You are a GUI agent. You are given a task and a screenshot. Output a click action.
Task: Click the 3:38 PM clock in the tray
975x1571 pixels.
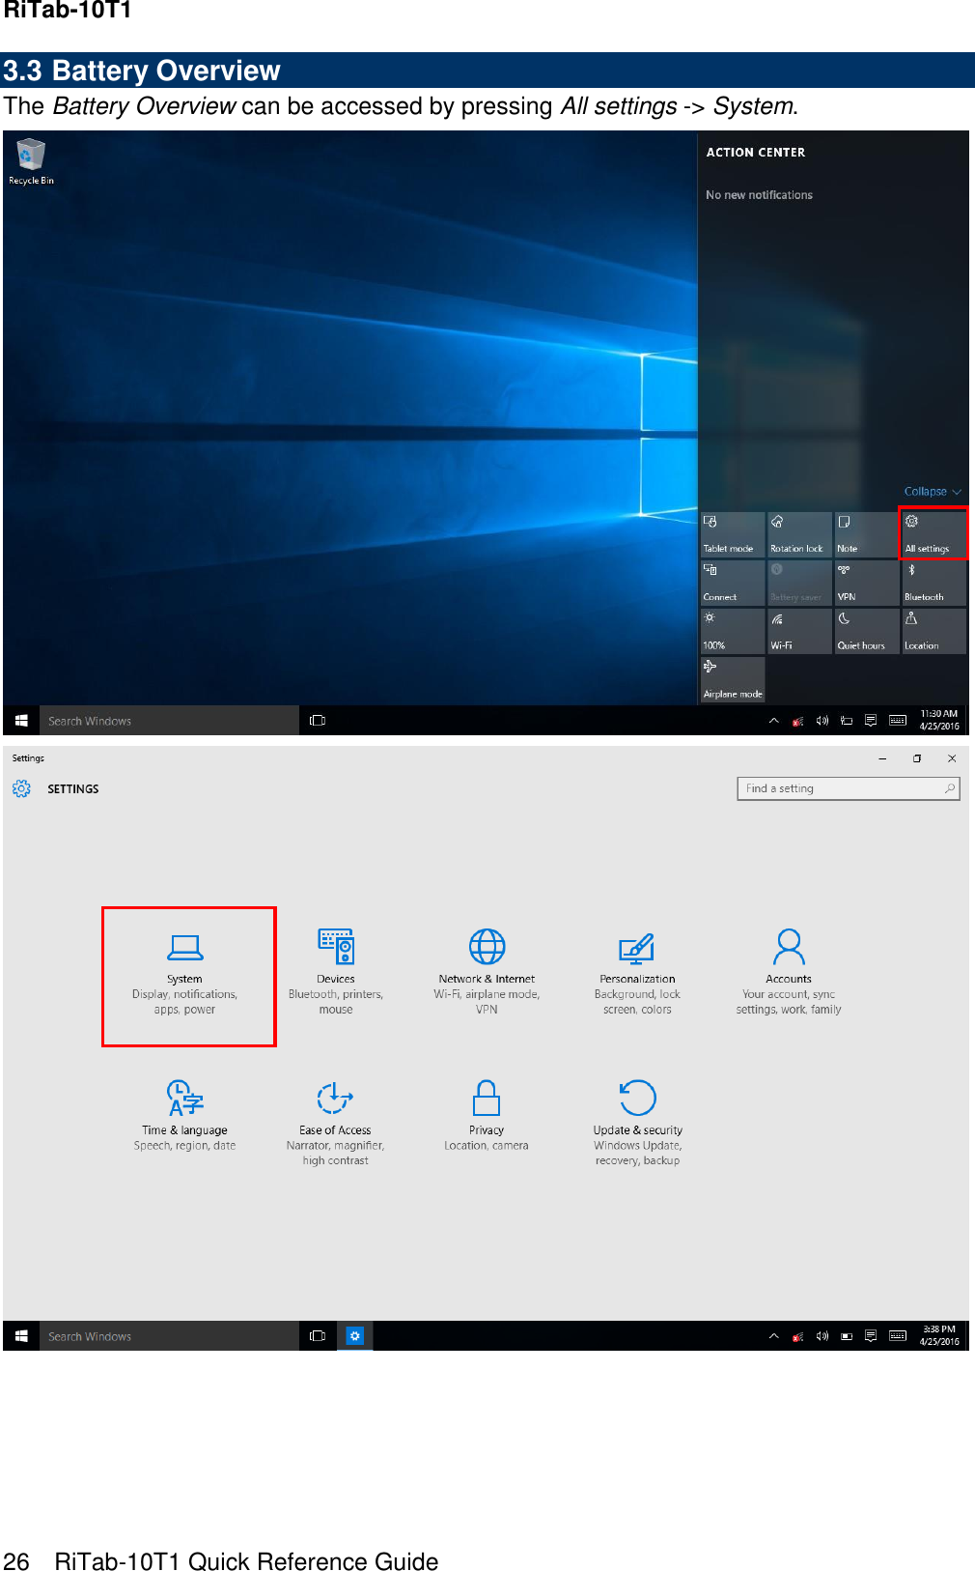click(939, 1336)
